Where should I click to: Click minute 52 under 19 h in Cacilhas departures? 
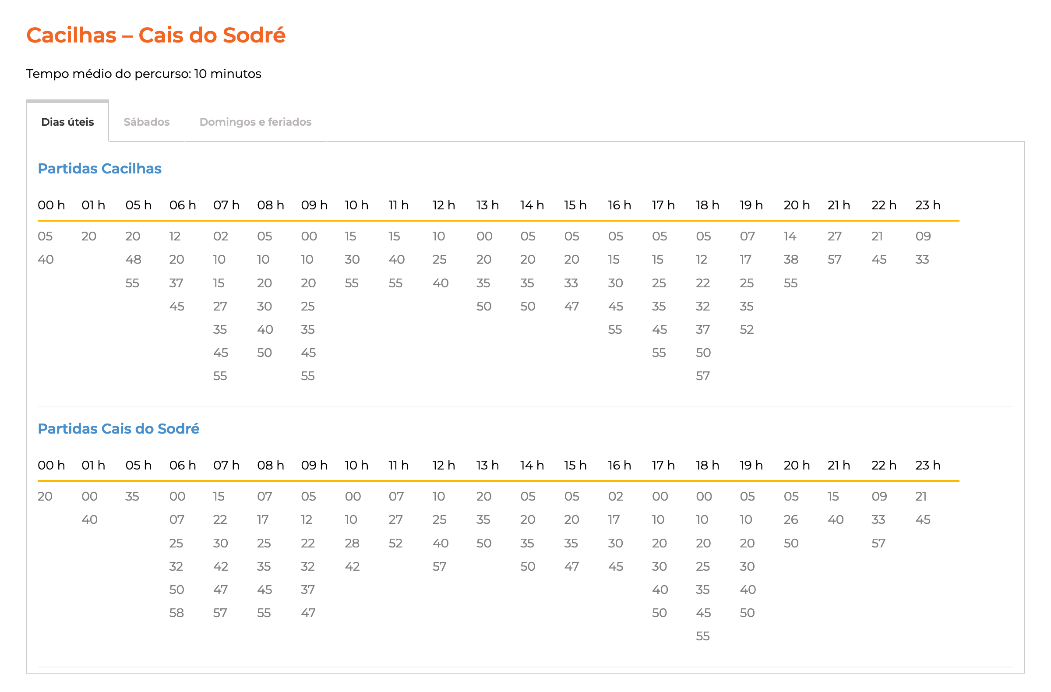(747, 329)
